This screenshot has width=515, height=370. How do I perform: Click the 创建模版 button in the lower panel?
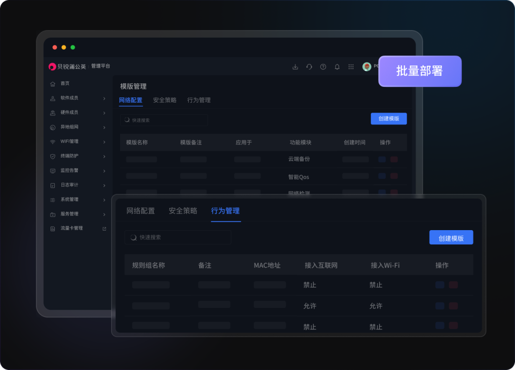pyautogui.click(x=451, y=237)
